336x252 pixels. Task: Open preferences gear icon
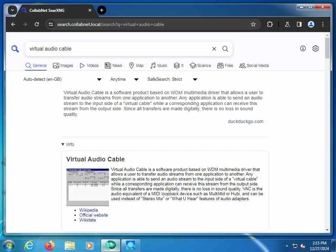(x=315, y=49)
